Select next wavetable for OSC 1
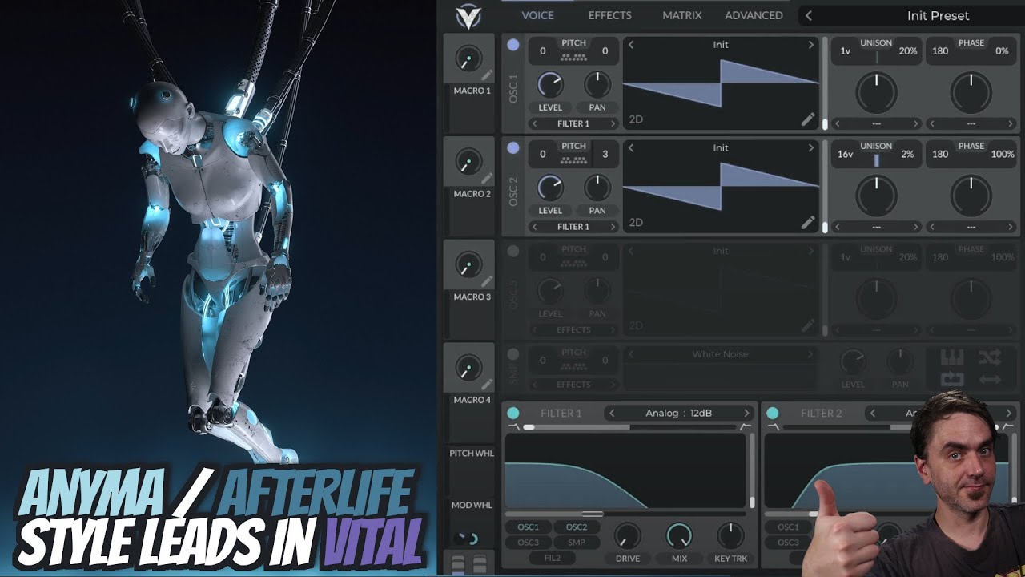Image resolution: width=1025 pixels, height=577 pixels. click(x=810, y=45)
